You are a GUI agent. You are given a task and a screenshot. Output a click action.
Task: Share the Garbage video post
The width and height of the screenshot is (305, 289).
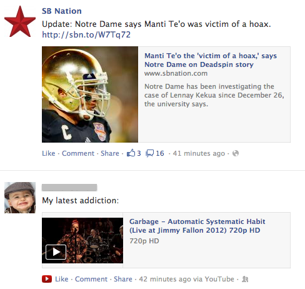pyautogui.click(x=123, y=279)
